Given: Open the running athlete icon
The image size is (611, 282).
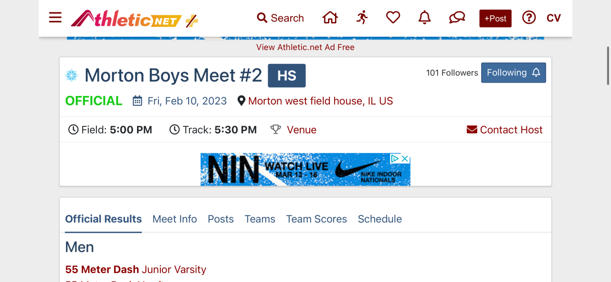Looking at the screenshot, I should pyautogui.click(x=362, y=18).
